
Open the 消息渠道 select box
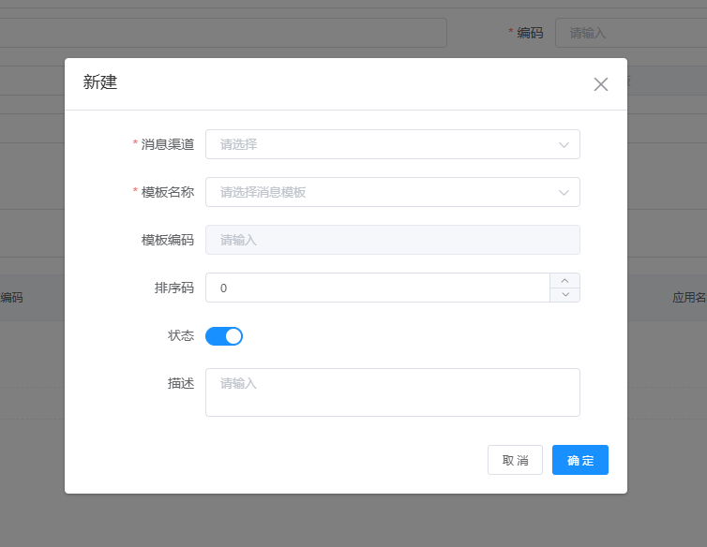pyautogui.click(x=383, y=144)
